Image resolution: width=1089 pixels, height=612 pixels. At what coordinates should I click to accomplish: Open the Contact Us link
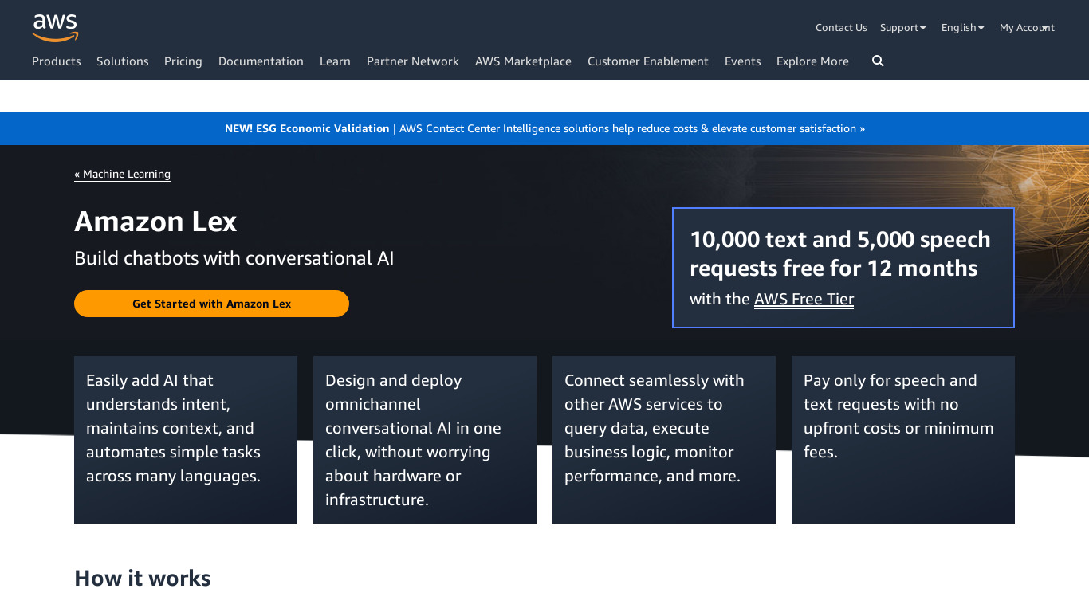[841, 28]
